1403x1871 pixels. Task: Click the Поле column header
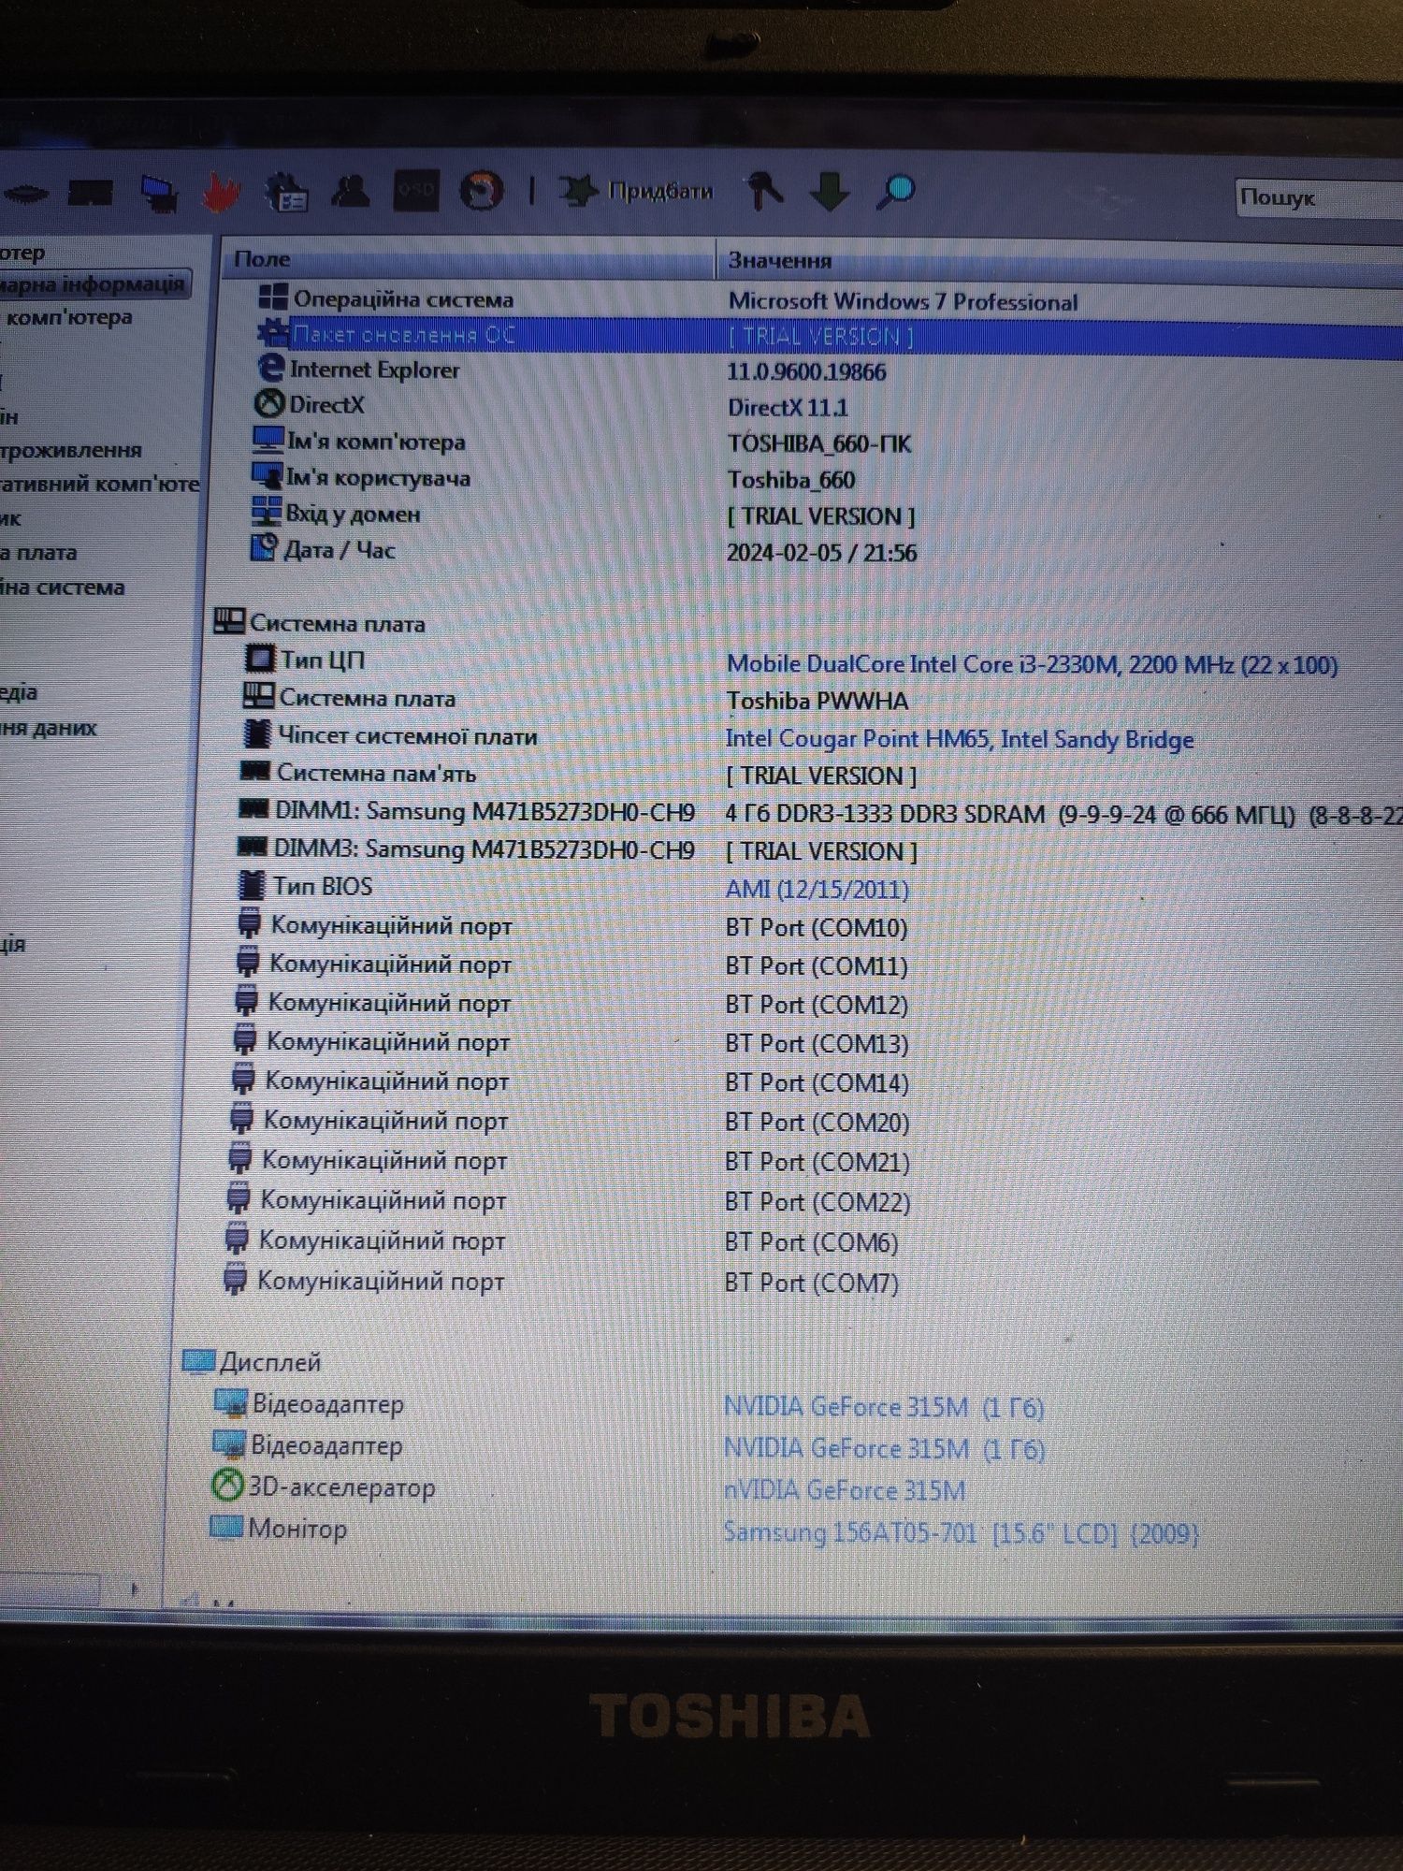click(468, 259)
